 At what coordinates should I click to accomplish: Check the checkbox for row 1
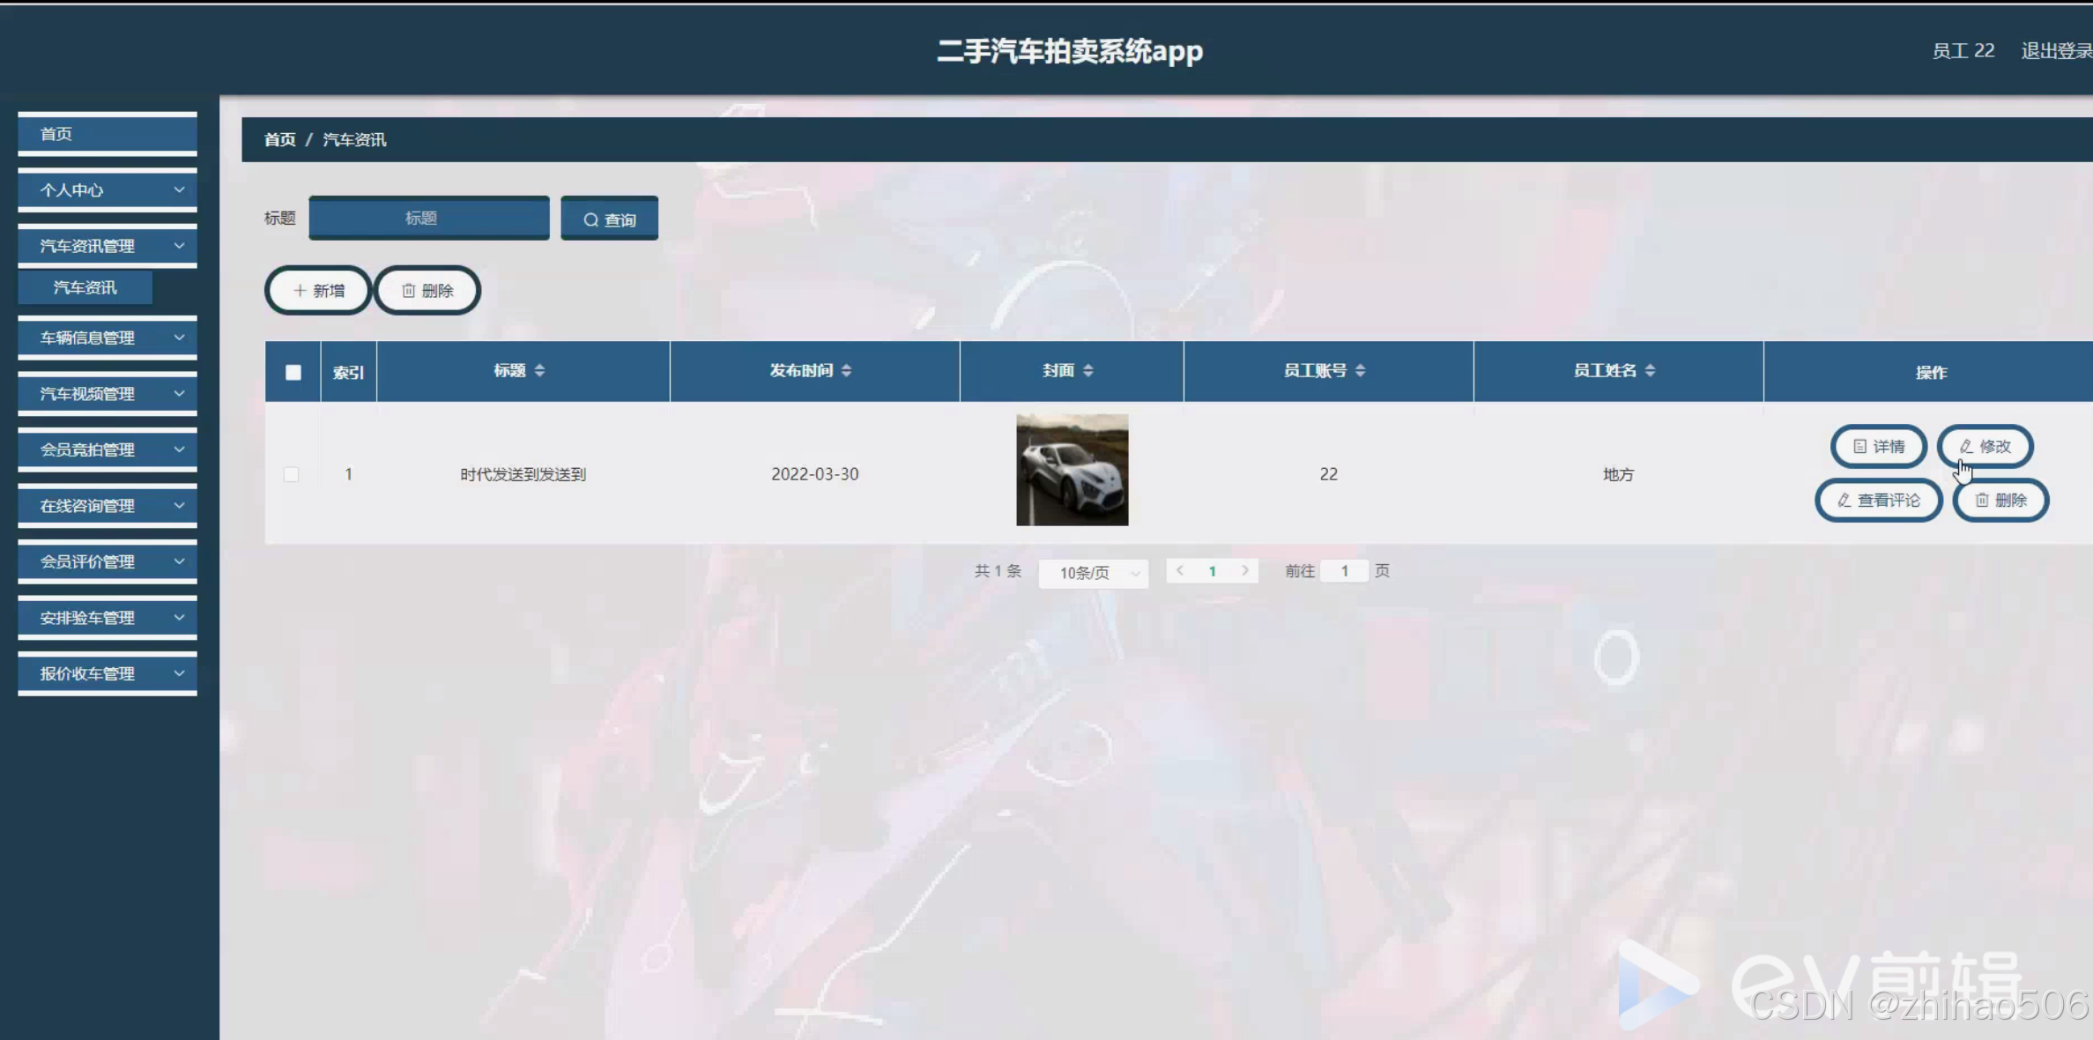click(291, 474)
